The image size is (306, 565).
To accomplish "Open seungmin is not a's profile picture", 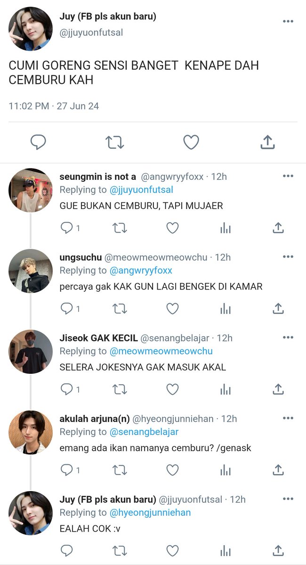I will (31, 191).
